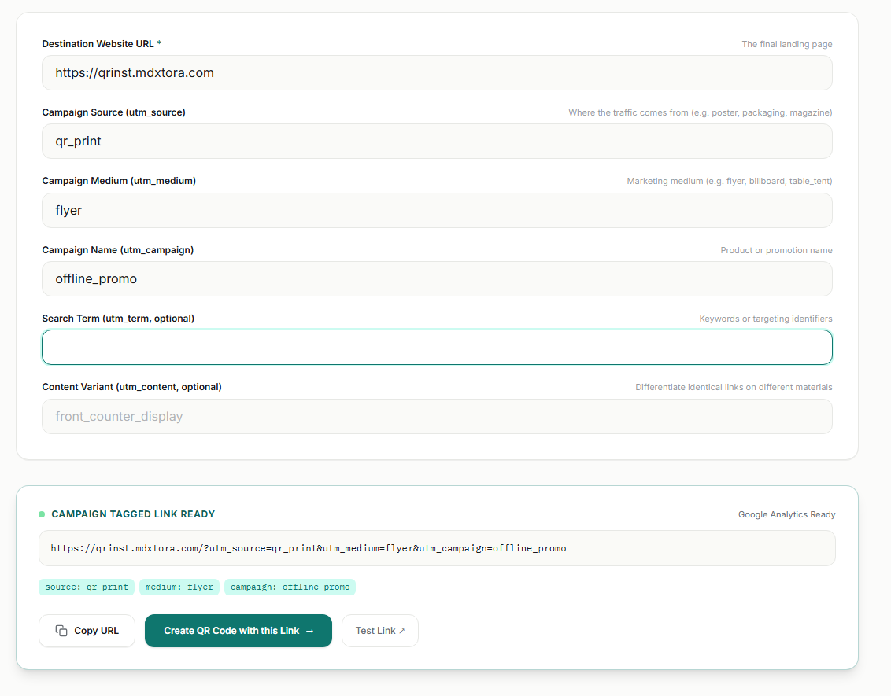Screen dimensions: 891x696
Task: Click the arrow on Create QR Code button
Action: (x=309, y=631)
